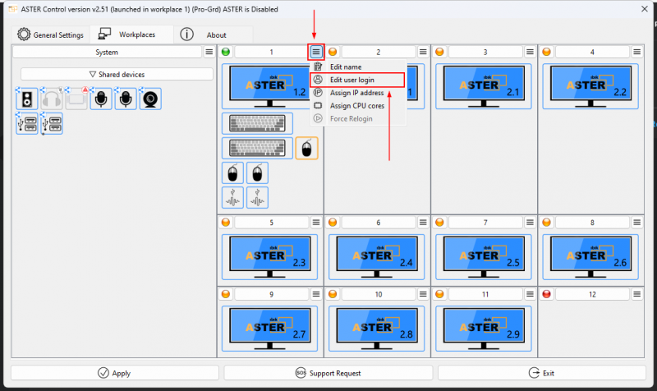This screenshot has width=657, height=391.
Task: Switch to the General Settings tab
Action: tap(51, 34)
